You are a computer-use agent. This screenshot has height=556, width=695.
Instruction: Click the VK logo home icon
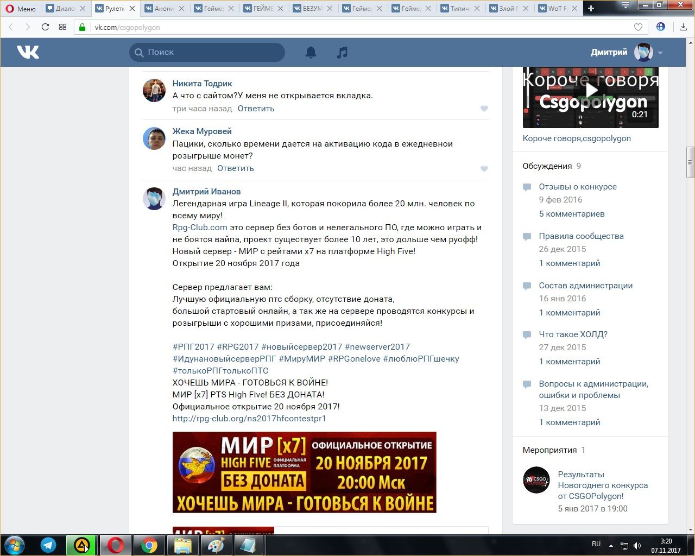(28, 52)
